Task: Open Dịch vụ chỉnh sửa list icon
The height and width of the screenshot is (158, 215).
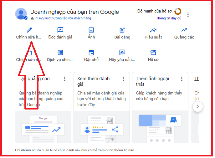Action: point(60,53)
